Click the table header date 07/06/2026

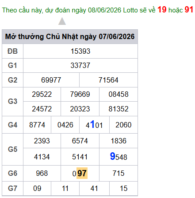tap(117, 36)
